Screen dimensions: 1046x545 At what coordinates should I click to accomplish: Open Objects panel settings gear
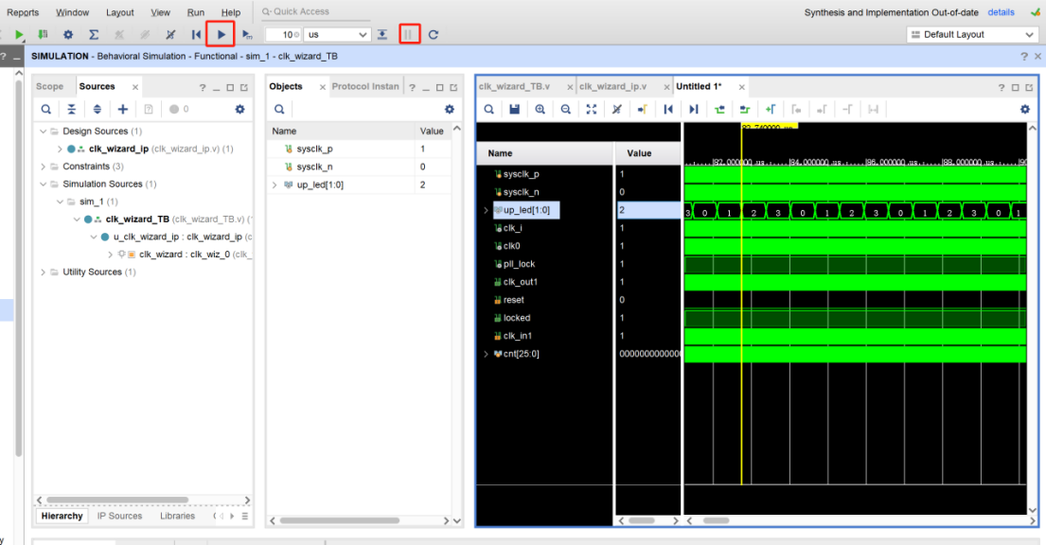coord(450,110)
